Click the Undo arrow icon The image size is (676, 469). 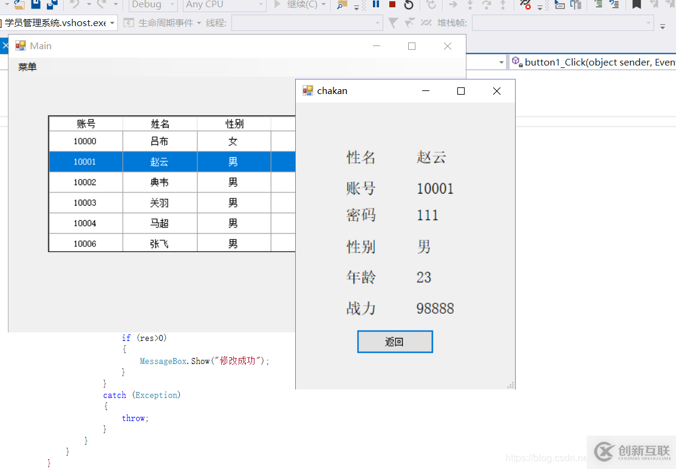tap(73, 5)
